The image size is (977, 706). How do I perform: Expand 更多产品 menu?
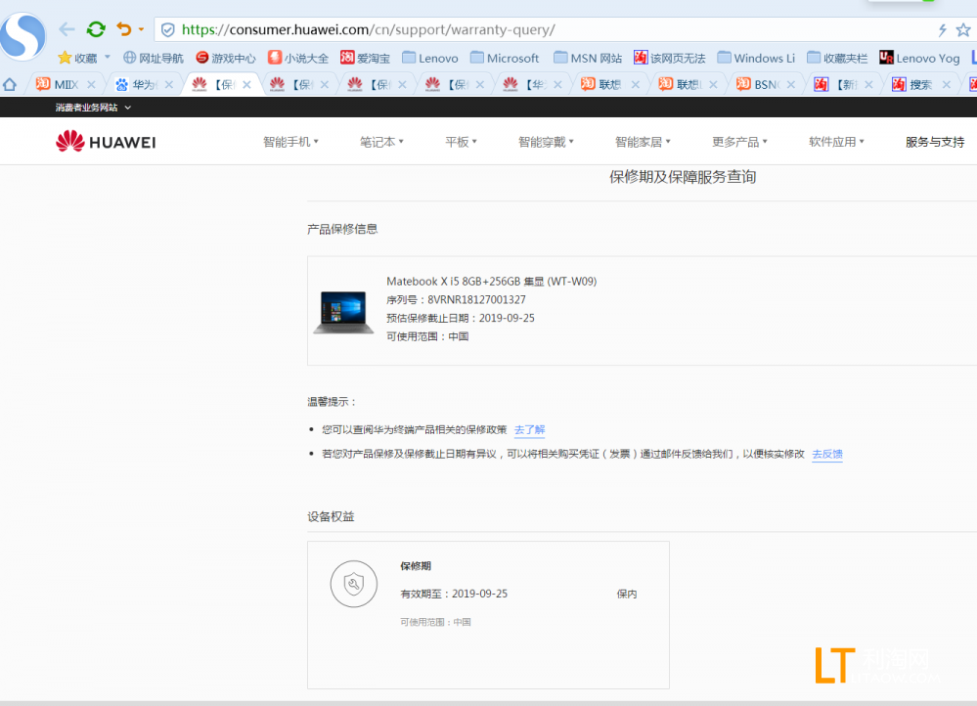point(739,142)
